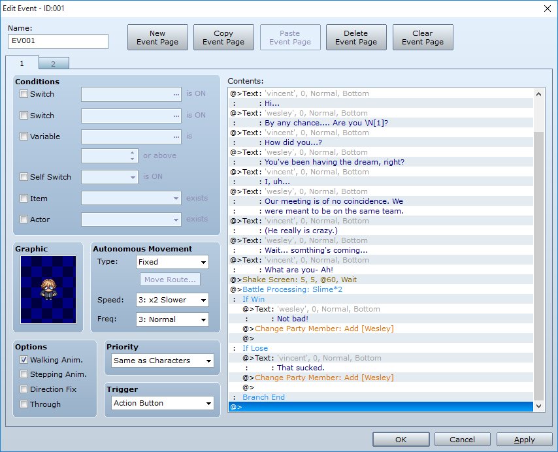Select 'What are you- Ah!' line
The image size is (558, 452).
pos(381,270)
